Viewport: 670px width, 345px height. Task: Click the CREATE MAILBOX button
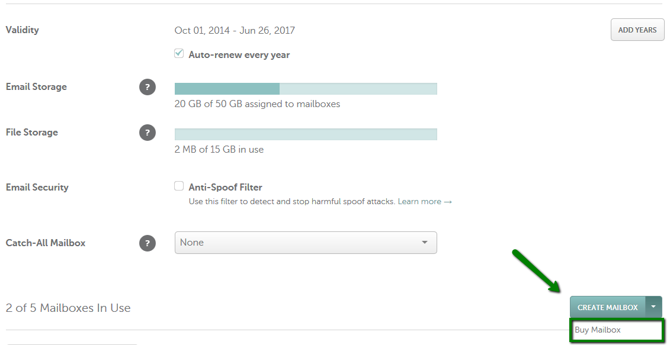click(x=608, y=307)
